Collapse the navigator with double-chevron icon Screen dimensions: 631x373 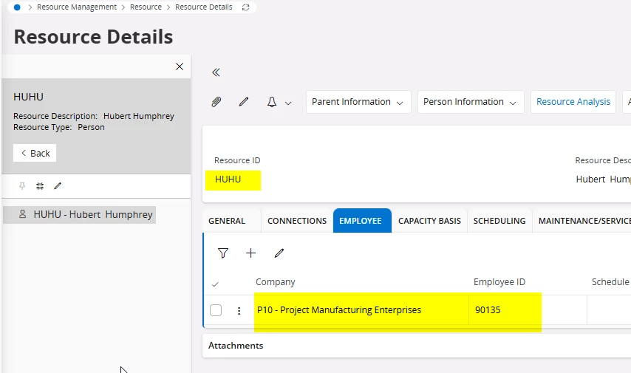coord(216,72)
